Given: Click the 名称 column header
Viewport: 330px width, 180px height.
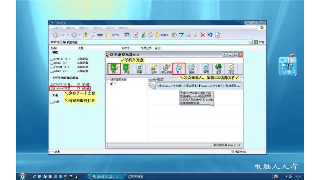Looking at the screenshot, I should 54,48.
